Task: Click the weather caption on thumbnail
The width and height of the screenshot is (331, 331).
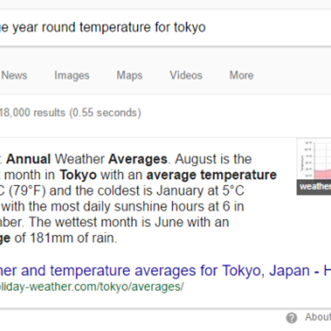Action: (x=315, y=187)
